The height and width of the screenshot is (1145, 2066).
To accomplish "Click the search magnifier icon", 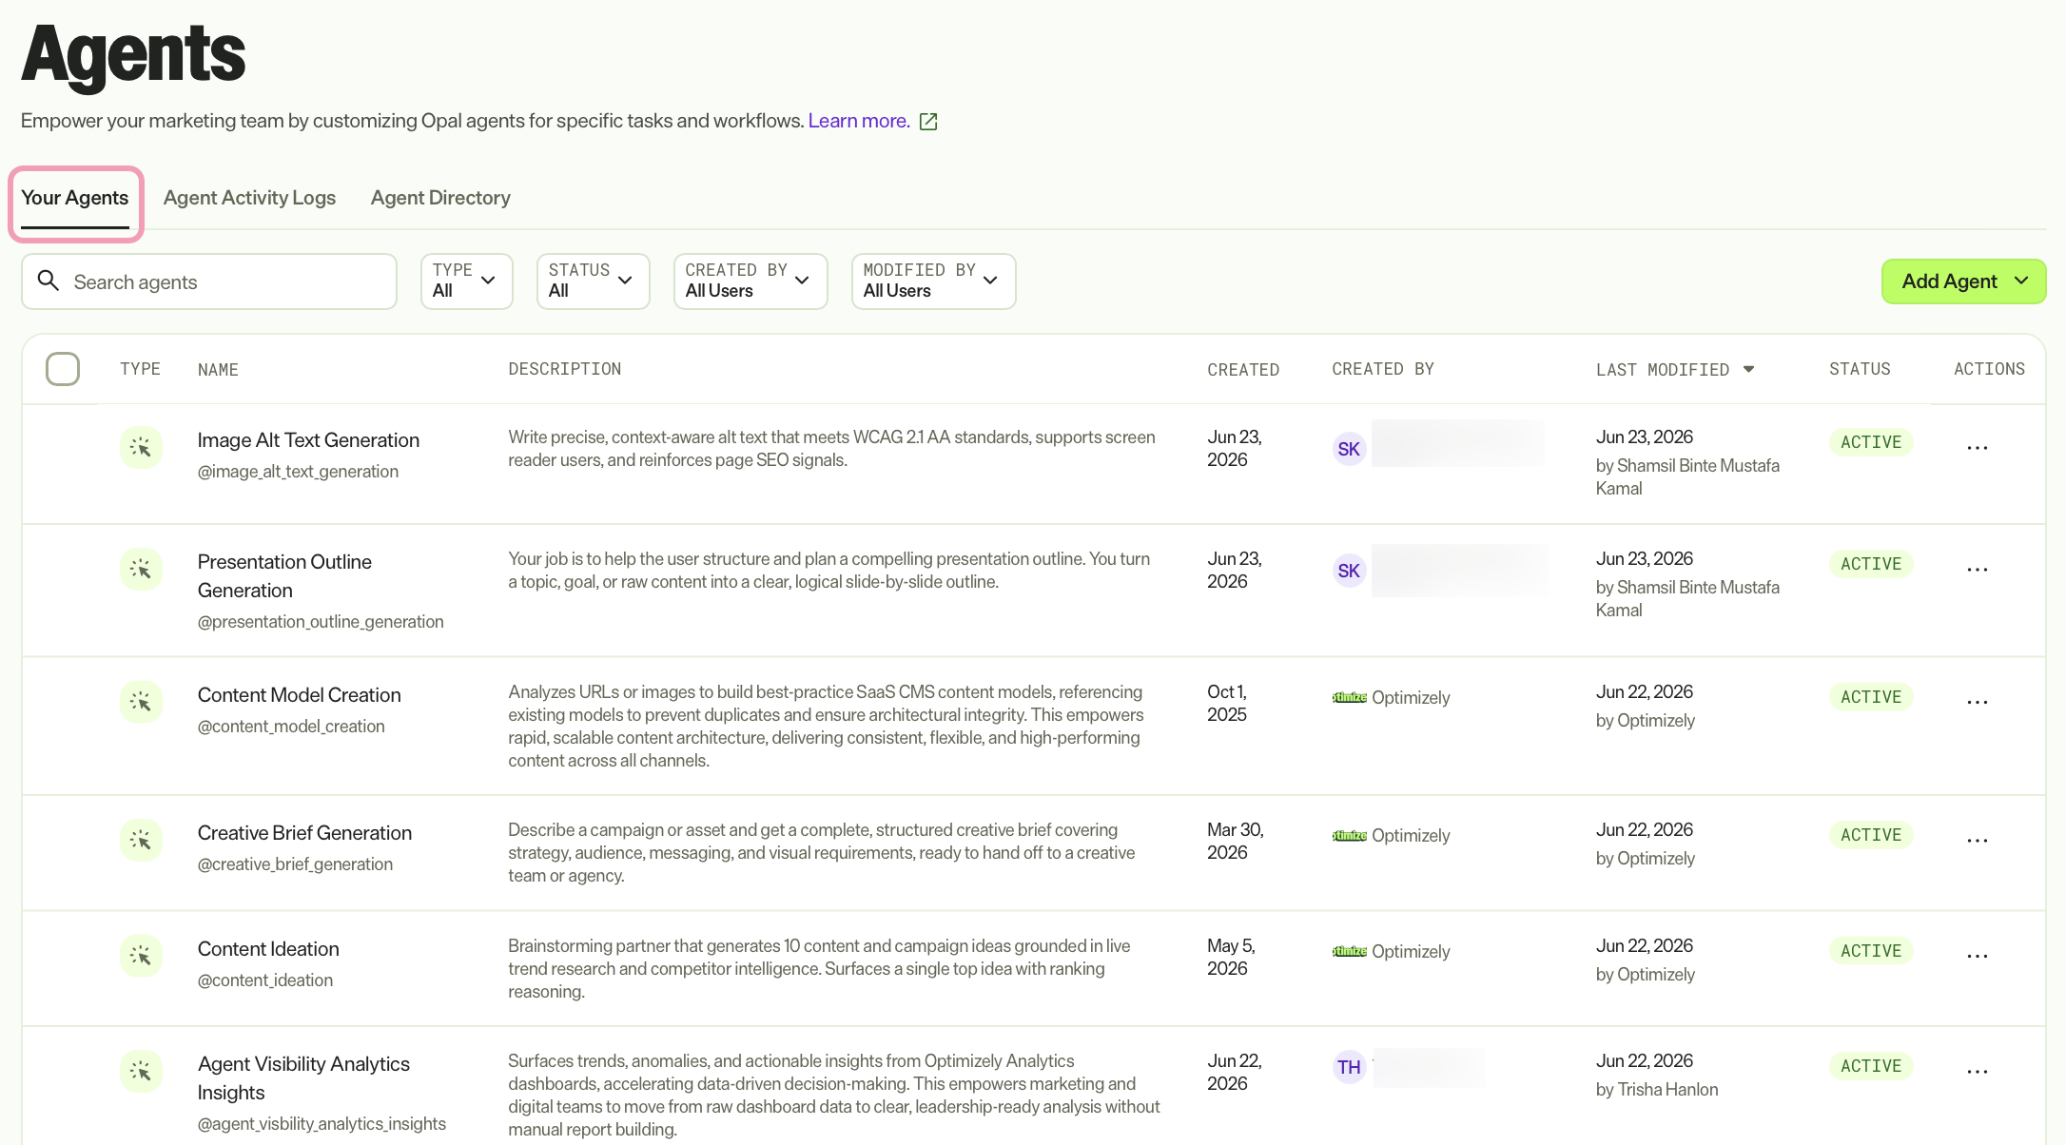I will pyautogui.click(x=49, y=281).
